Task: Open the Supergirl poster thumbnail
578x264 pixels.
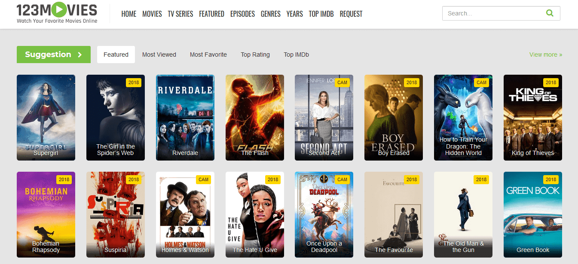Action: pyautogui.click(x=46, y=117)
